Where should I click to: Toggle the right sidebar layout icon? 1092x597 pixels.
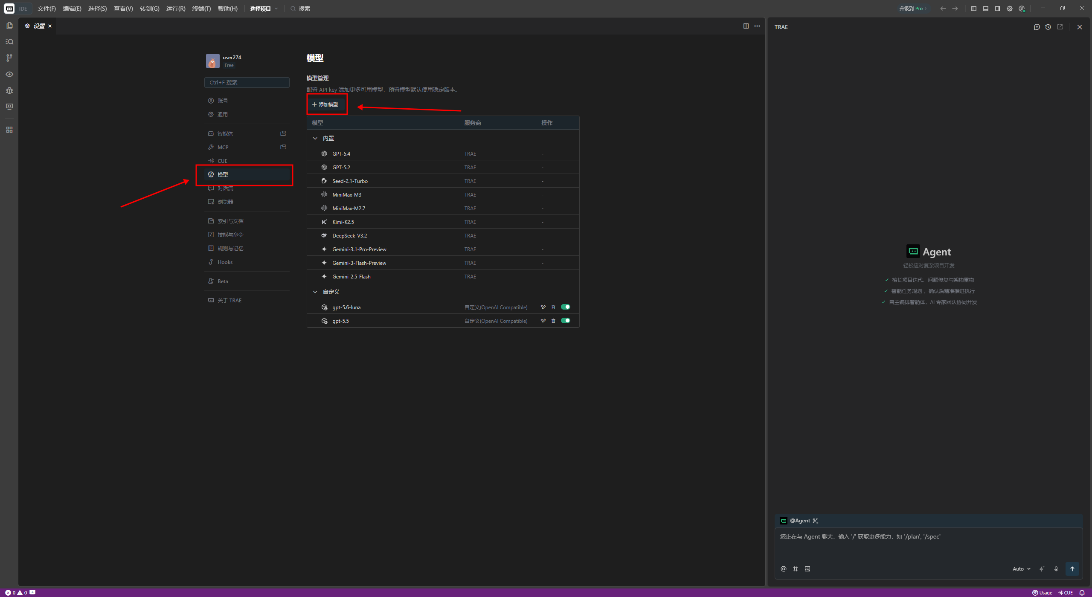(998, 9)
